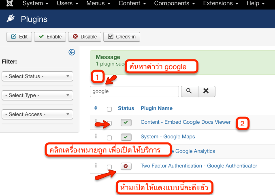Open System - Google Maps plugin
Viewport: 275px width, 195px height.
coord(168,136)
